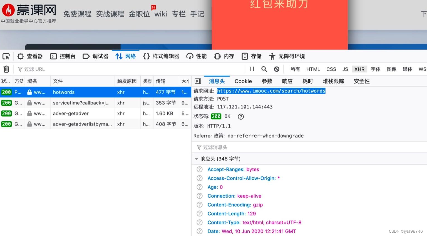427x236 pixels.
Task: Open the 性能 performance tab
Action: (x=197, y=56)
